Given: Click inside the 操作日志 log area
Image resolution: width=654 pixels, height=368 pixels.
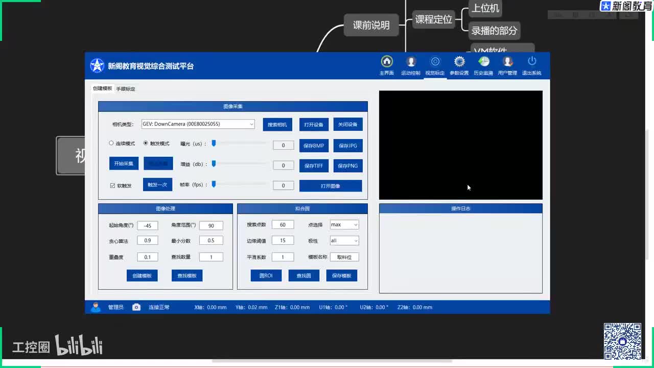Looking at the screenshot, I should coord(461,253).
